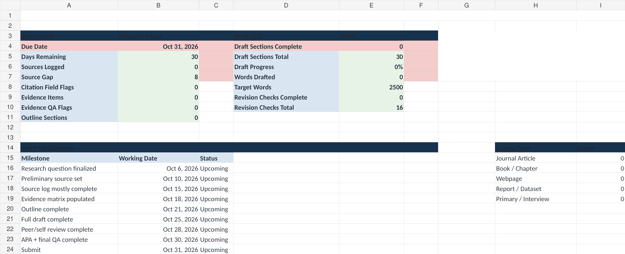Select column D header
The image size is (625, 254).
pyautogui.click(x=286, y=5)
